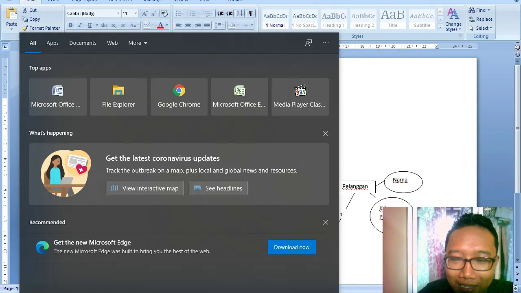Increase paragraph indent
The height and width of the screenshot is (293, 521).
230,13
